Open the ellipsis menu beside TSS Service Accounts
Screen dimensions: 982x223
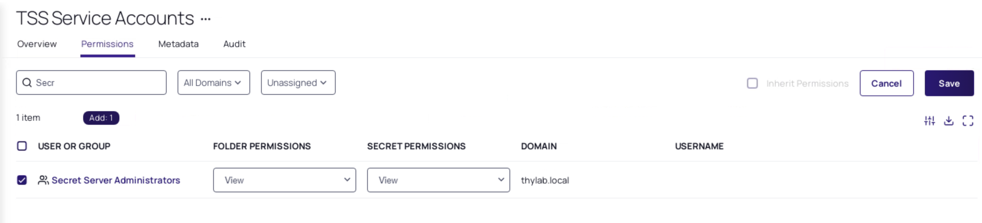206,19
